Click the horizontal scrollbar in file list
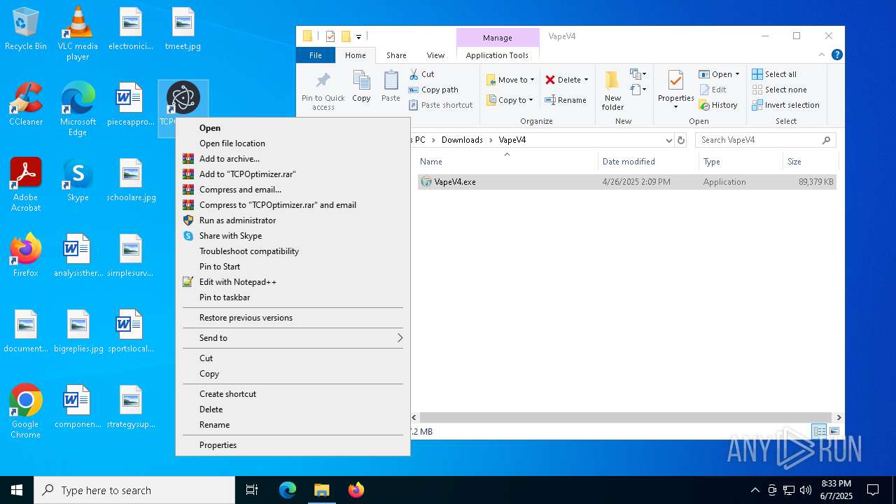This screenshot has height=504, width=896. coord(625,417)
